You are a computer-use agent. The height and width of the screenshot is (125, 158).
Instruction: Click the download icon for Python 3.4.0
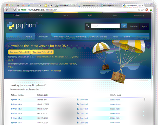click(78, 104)
